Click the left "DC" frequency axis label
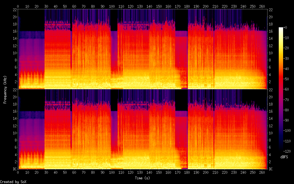 (x=14, y=169)
